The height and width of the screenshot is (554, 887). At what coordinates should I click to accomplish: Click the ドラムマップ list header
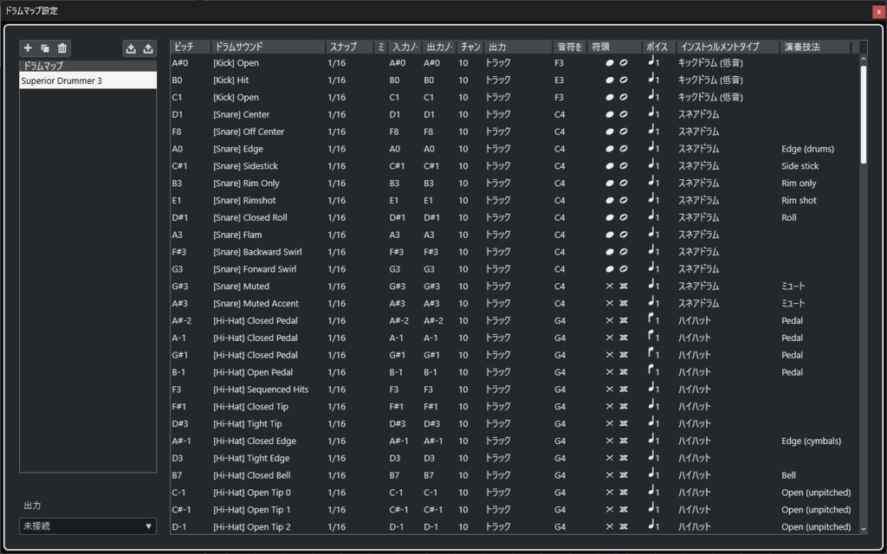[87, 66]
